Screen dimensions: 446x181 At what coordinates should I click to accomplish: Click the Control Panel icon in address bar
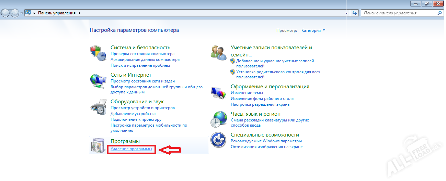(28, 13)
